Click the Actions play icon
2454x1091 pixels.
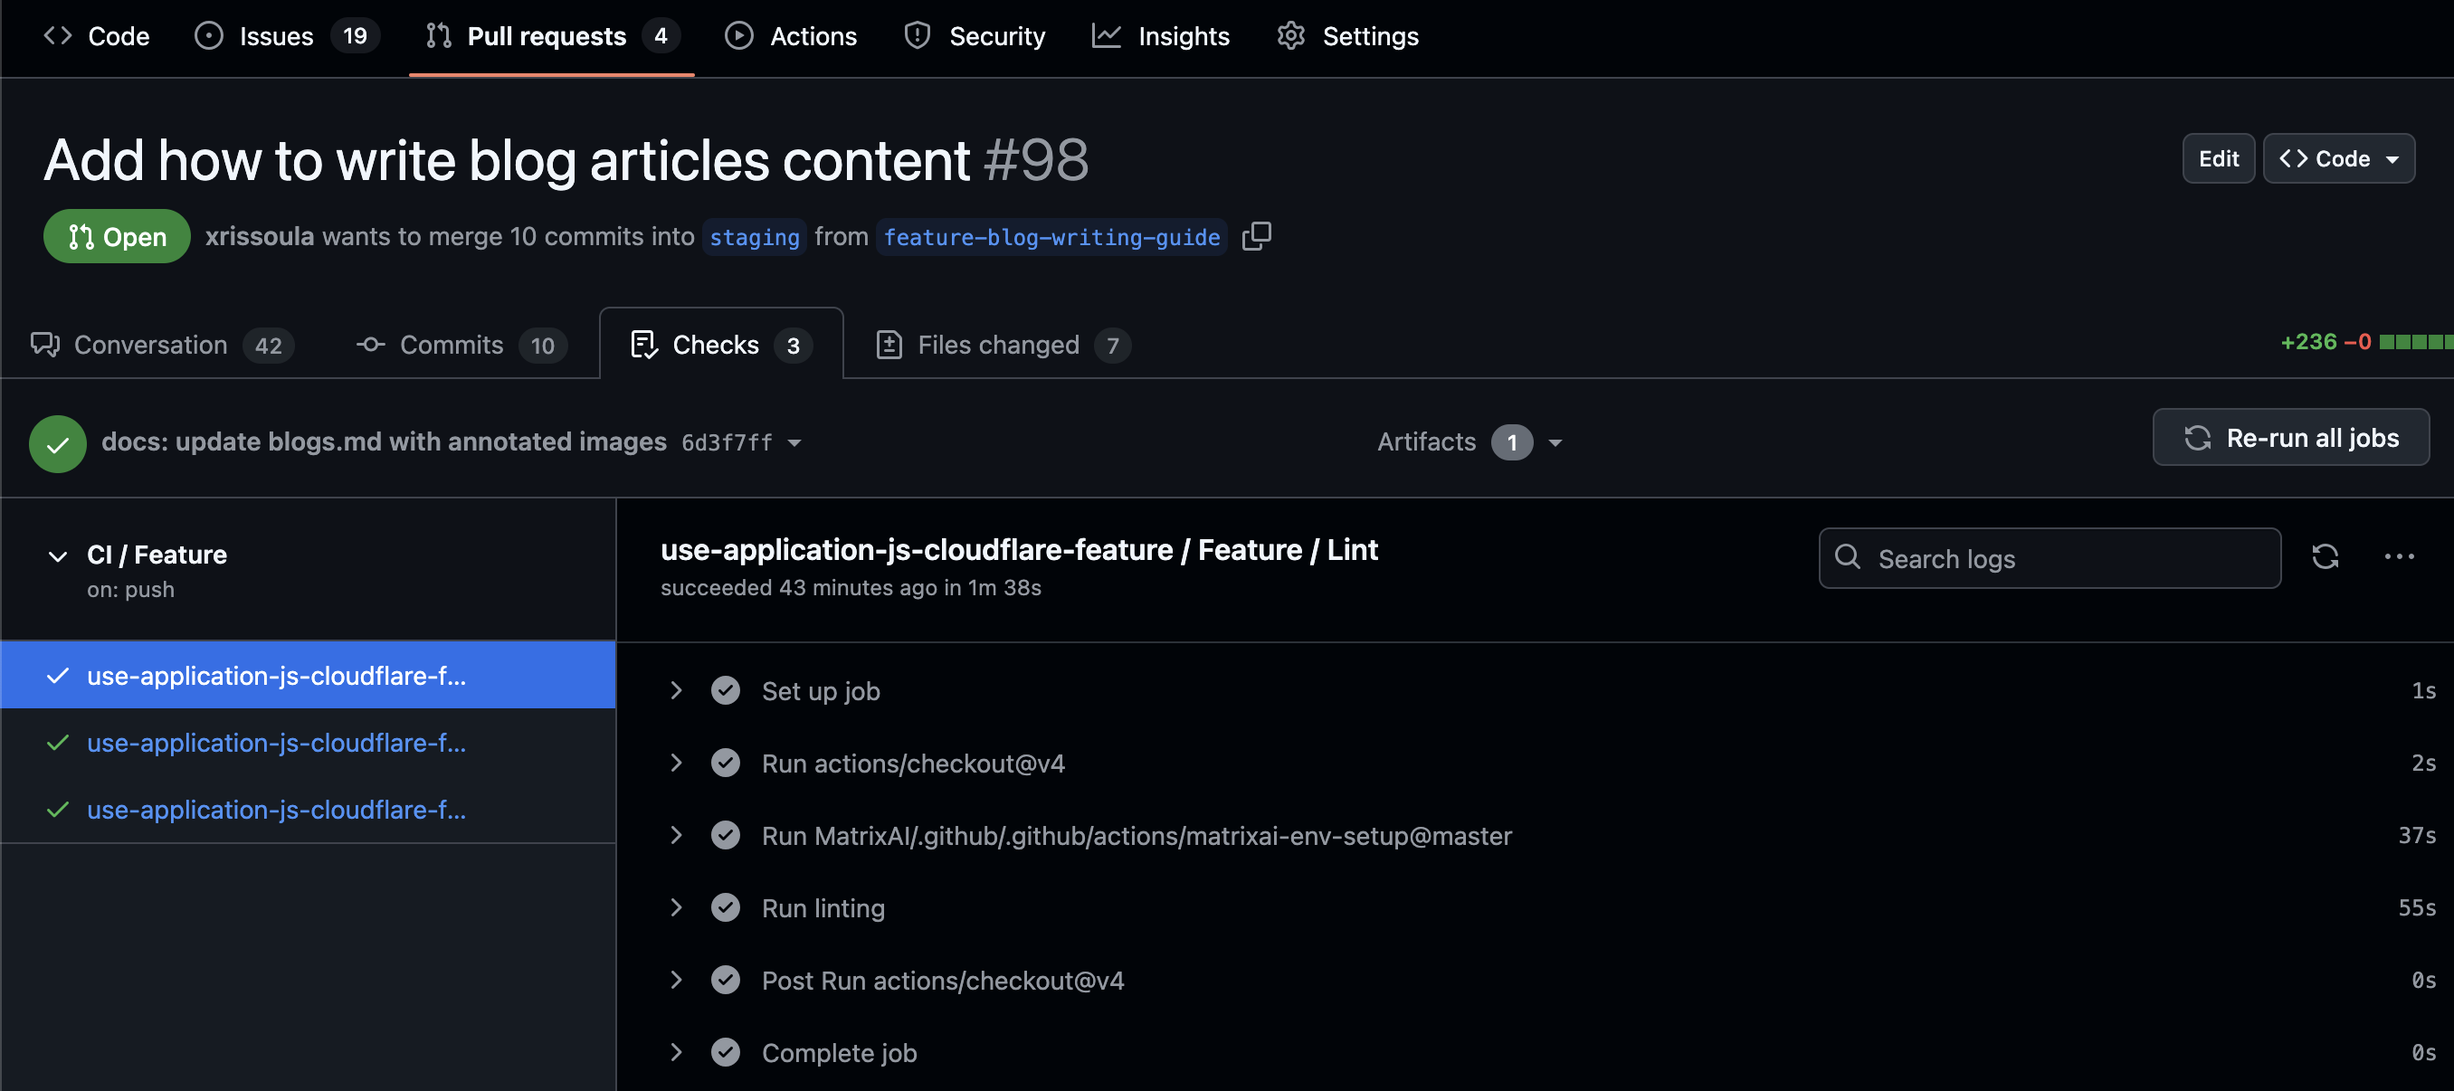[x=739, y=35]
